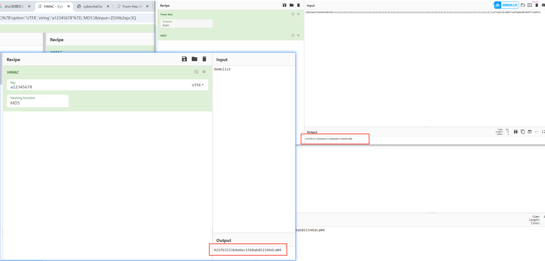Set breakpoint on the HMAC operation
This screenshot has height=261, width=545.
coord(204,72)
